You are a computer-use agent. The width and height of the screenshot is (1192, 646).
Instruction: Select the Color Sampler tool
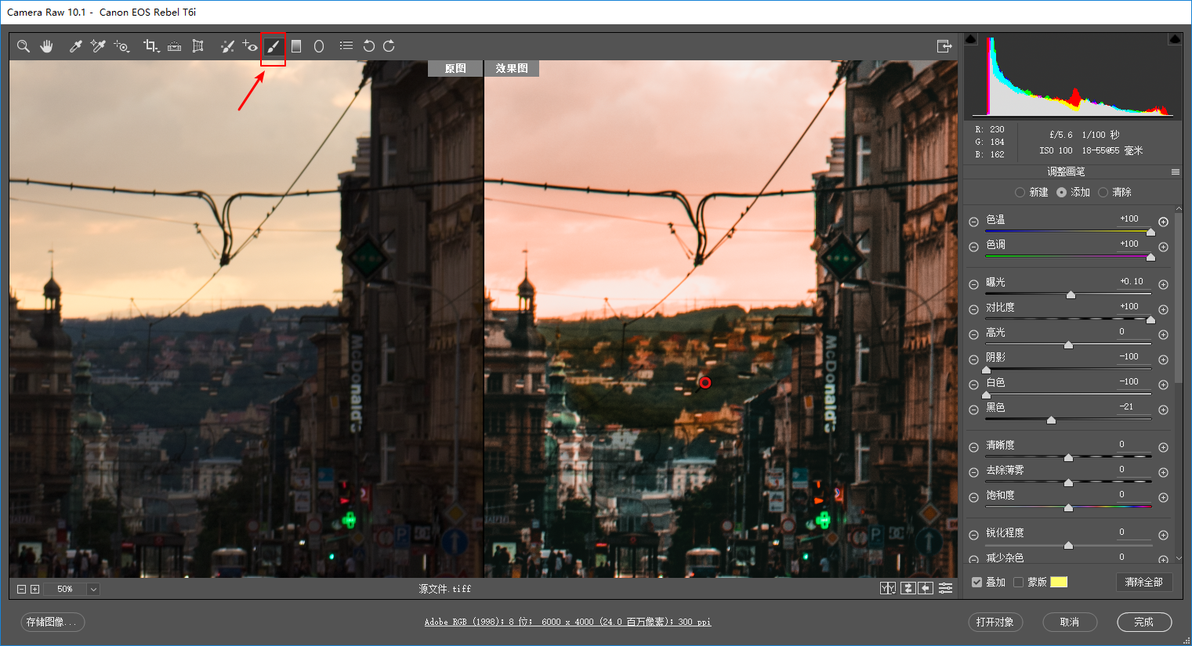tap(98, 46)
